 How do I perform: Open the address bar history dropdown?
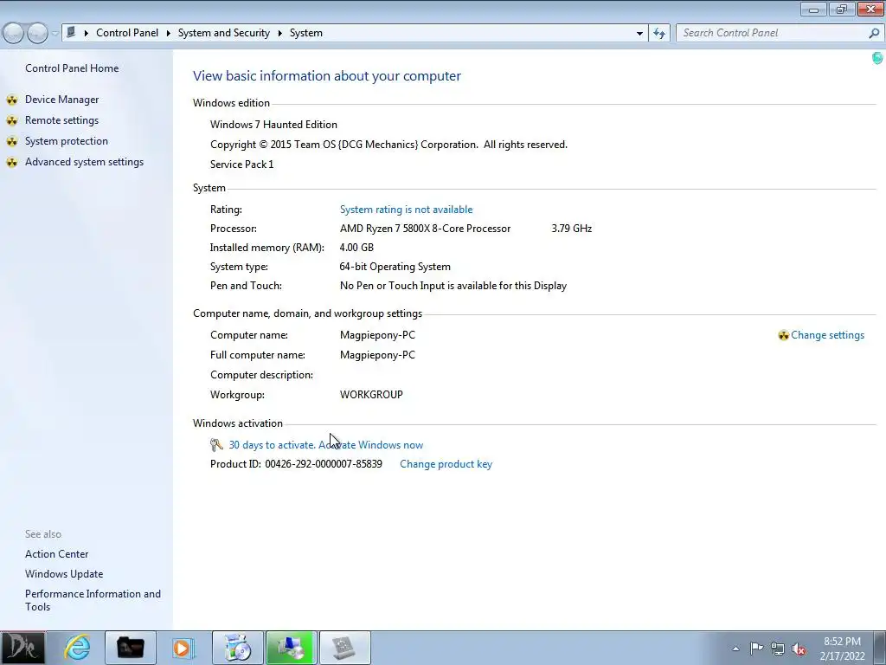tap(639, 33)
